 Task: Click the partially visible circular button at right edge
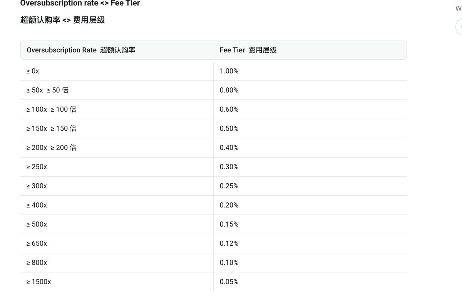click(x=459, y=27)
